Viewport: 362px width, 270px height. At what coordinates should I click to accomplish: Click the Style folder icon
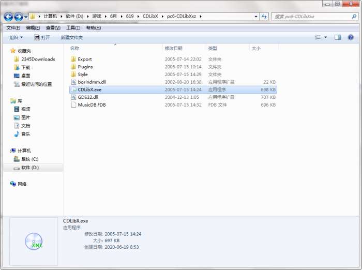tap(73, 74)
